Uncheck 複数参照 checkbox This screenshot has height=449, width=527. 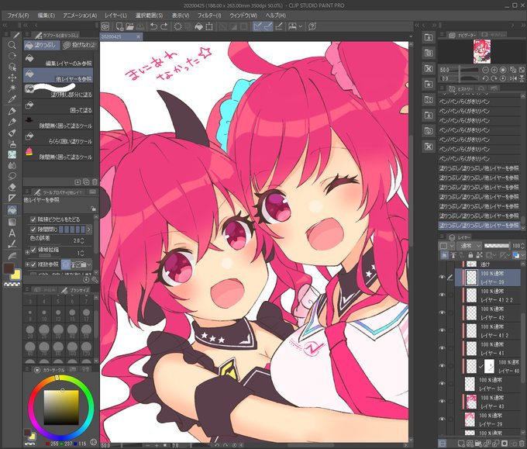tap(33, 264)
